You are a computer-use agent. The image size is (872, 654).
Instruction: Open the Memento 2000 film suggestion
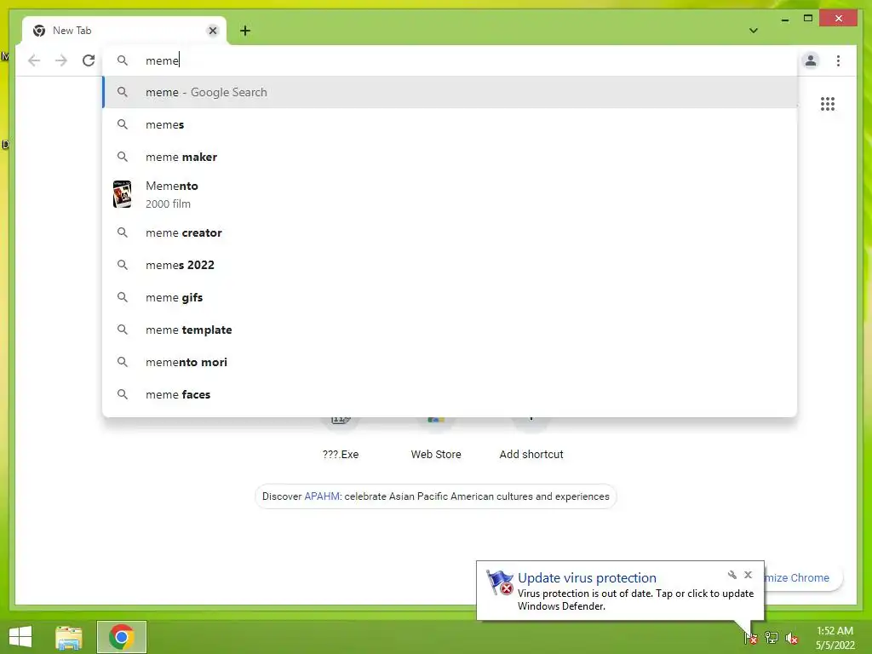click(450, 195)
